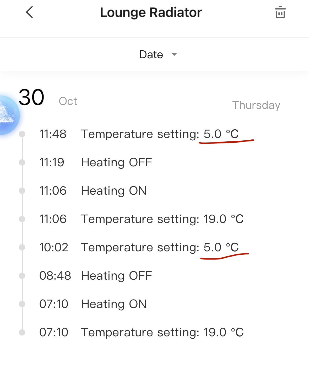This screenshot has width=309, height=367.
Task: Open the 11:06 temperature setting 19.0 °C entry
Action: click(x=162, y=219)
